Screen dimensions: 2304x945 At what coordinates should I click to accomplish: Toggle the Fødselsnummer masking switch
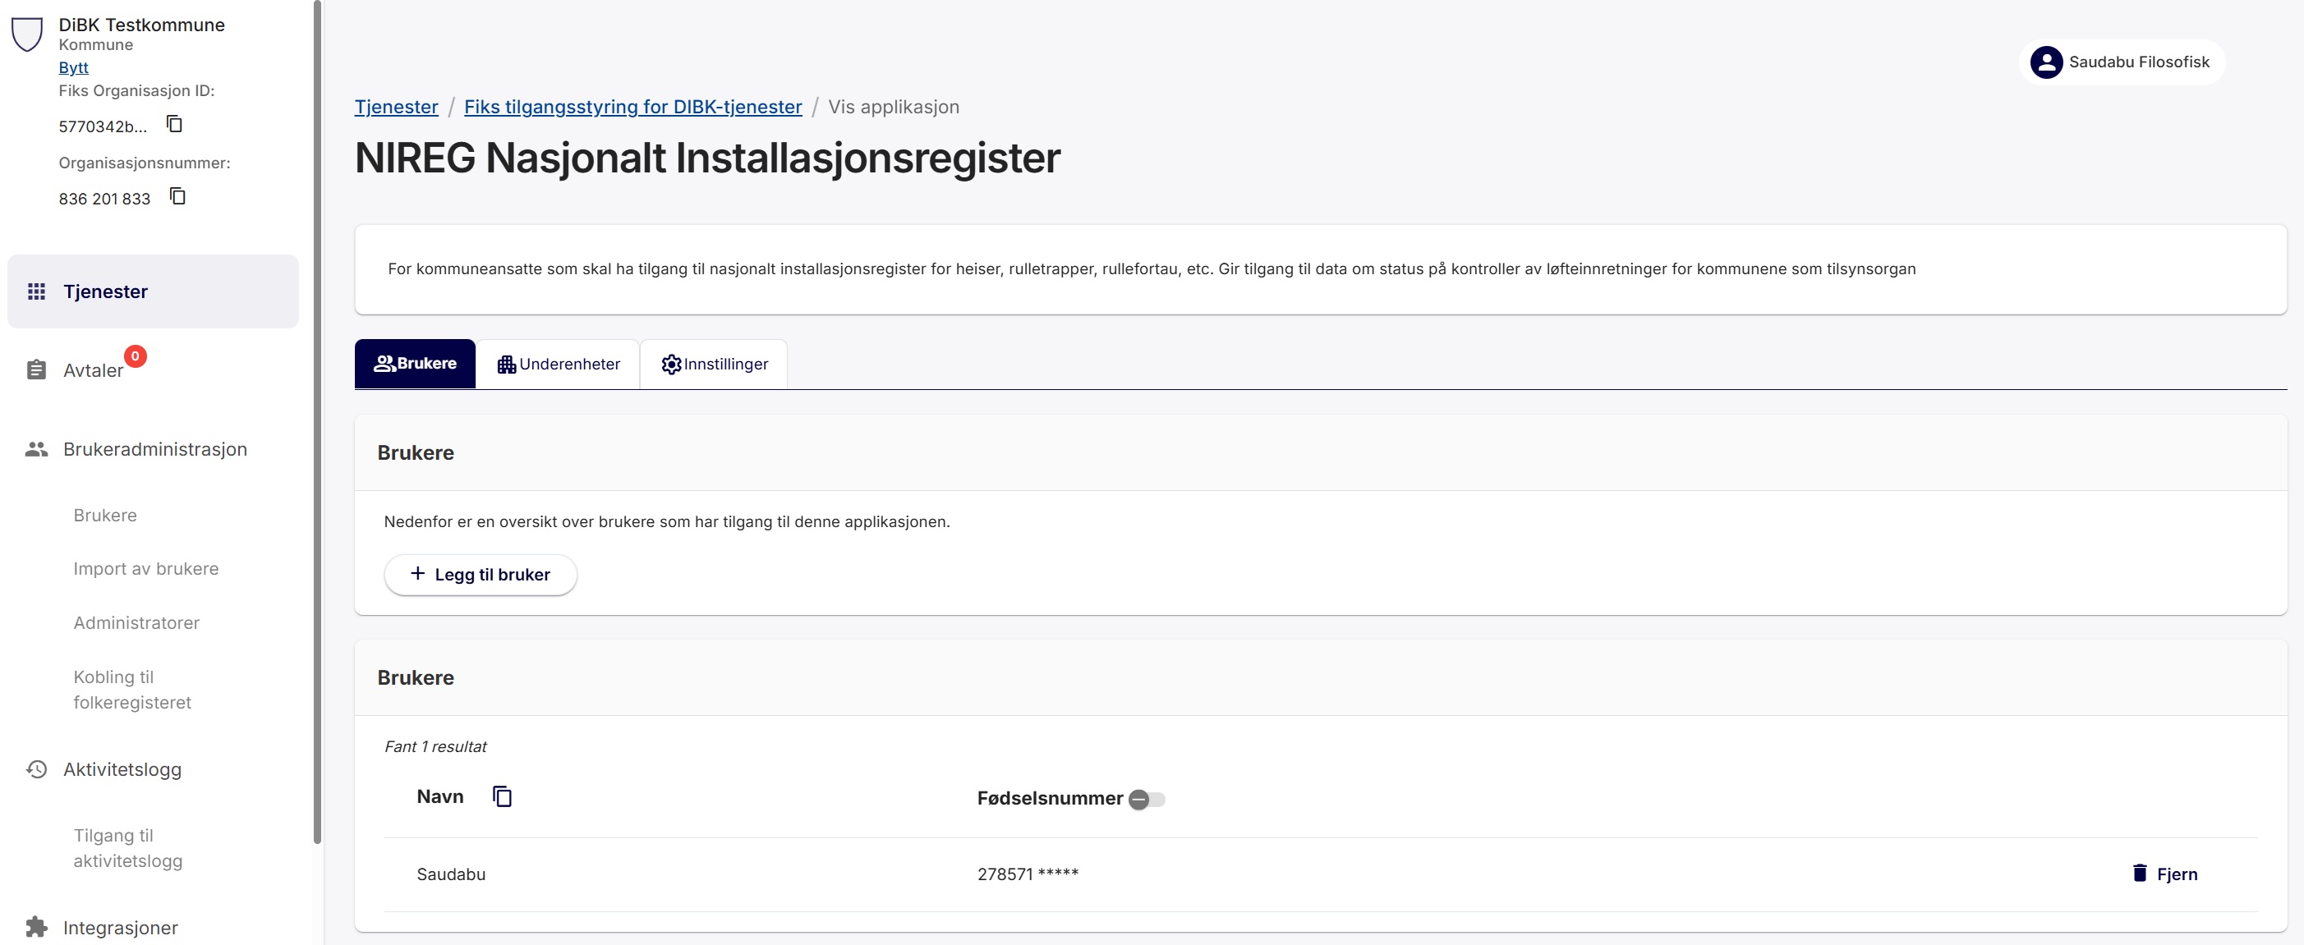click(1147, 800)
